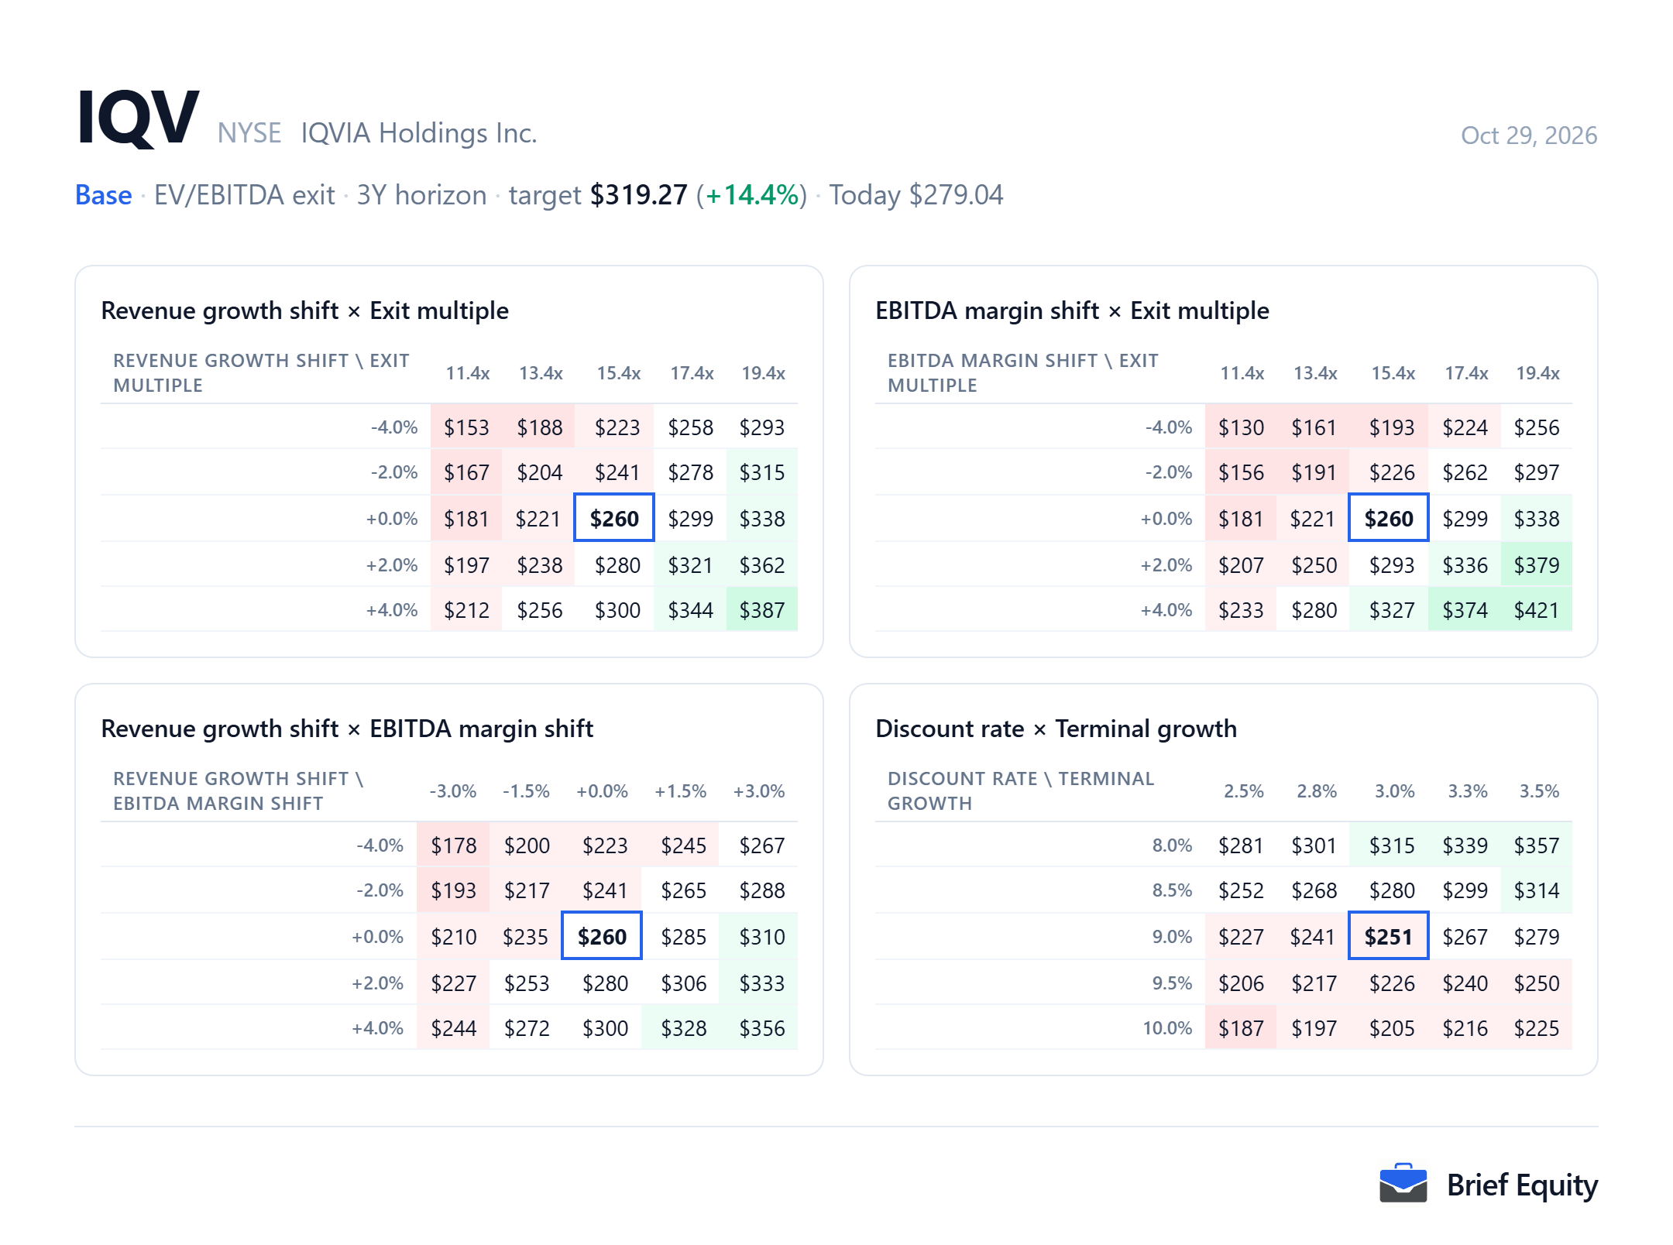Image resolution: width=1673 pixels, height=1245 pixels.
Task: Click the $314 cell in the 8.5% row
Action: (x=1537, y=890)
